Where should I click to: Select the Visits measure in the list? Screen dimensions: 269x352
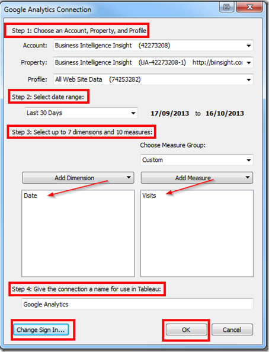(149, 196)
